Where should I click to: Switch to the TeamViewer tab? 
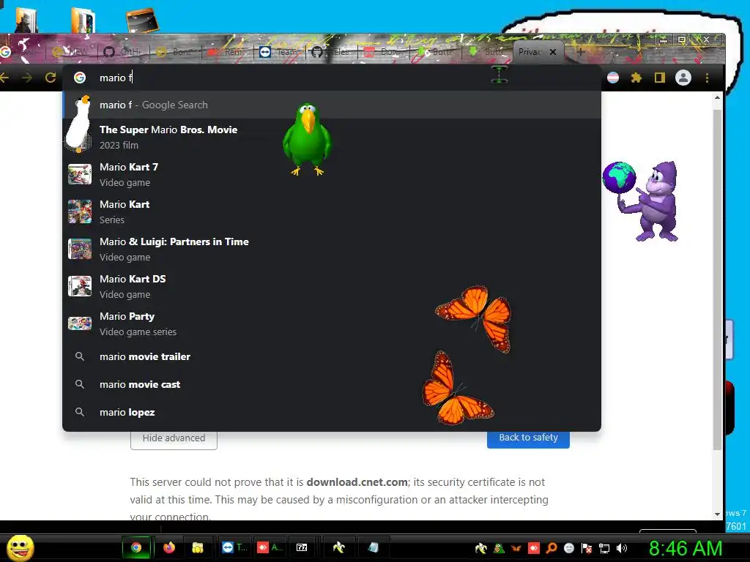click(x=280, y=52)
